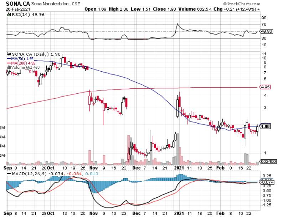Click the Nov label on price chart axis
283x218 pixels.
point(93,168)
